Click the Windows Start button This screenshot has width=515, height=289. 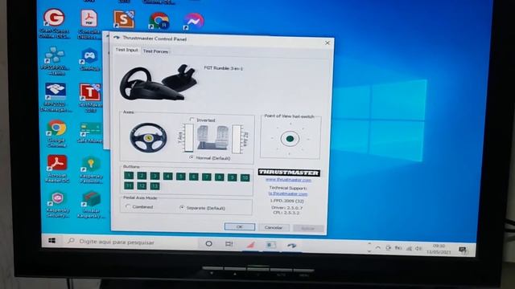pyautogui.click(x=51, y=241)
